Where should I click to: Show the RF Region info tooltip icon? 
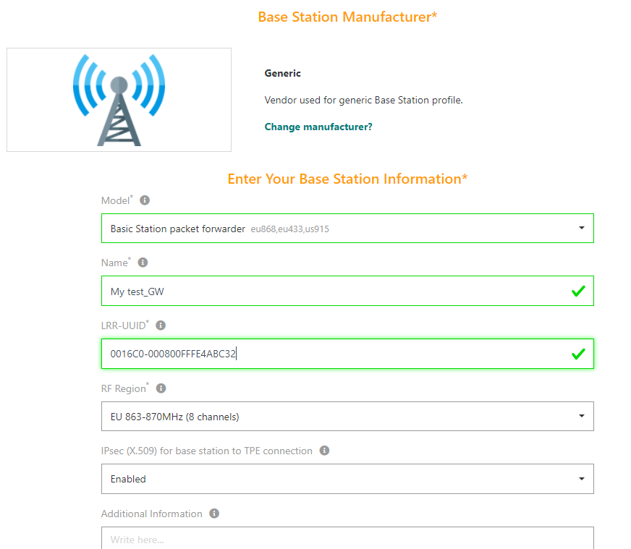click(x=161, y=388)
